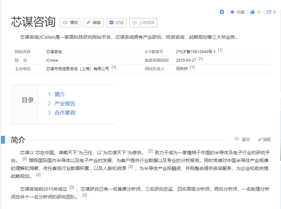Click reference [1] after 2015-03-27
This screenshot has height=209, width=281.
point(201,59)
